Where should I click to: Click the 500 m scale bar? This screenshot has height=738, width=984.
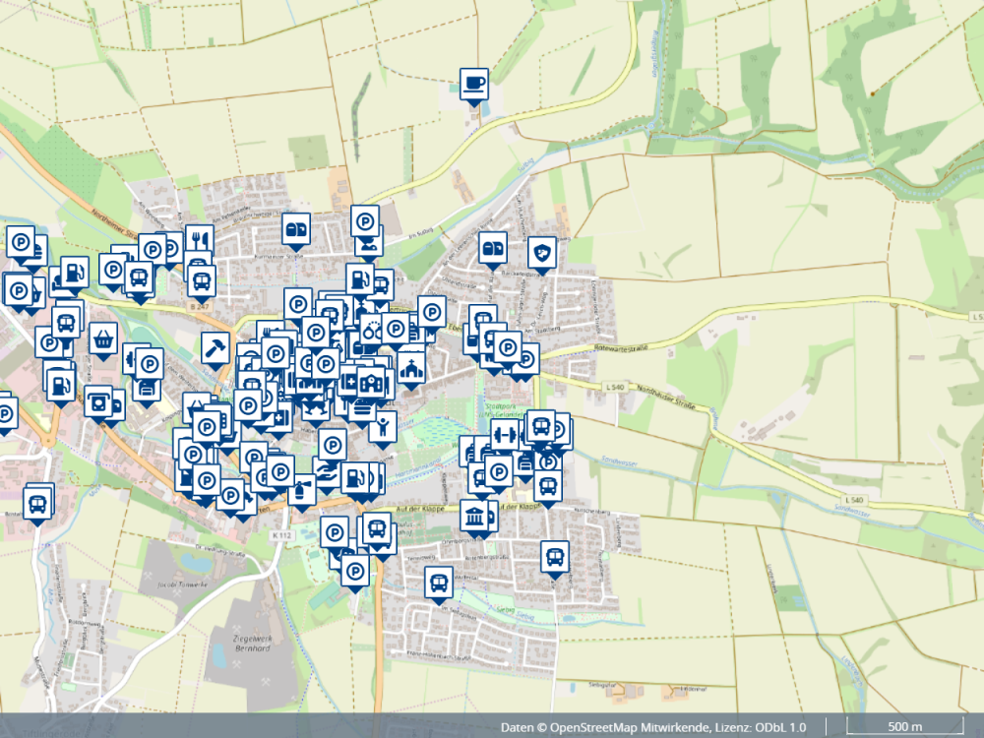click(903, 727)
